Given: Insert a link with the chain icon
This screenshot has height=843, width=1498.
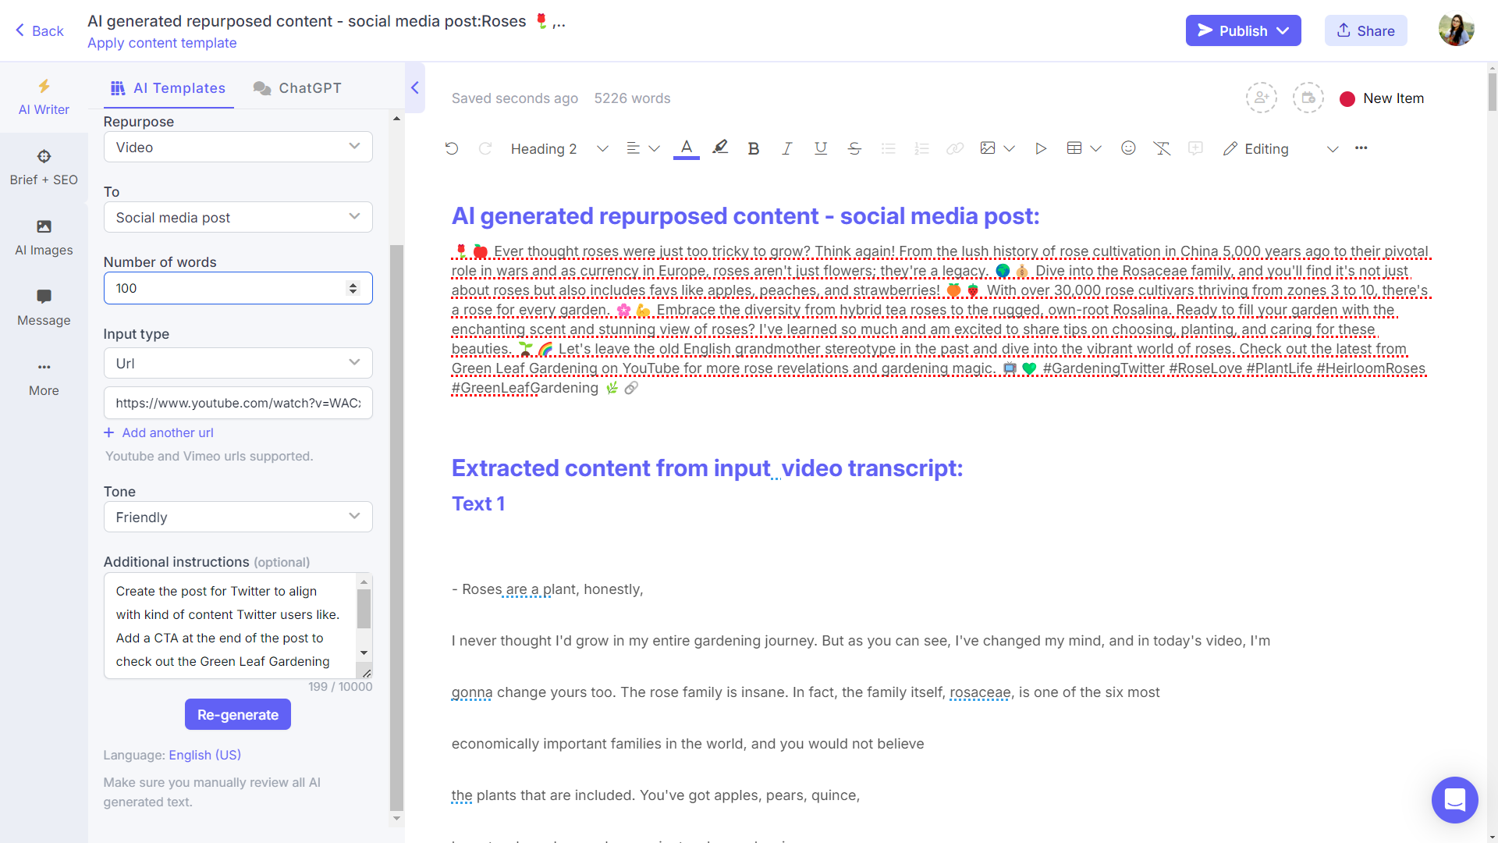Looking at the screenshot, I should pyautogui.click(x=954, y=148).
